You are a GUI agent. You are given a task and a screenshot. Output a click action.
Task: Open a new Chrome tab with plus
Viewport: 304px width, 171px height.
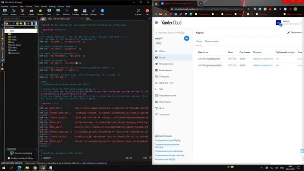point(200,3)
